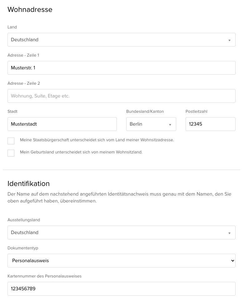Screen dimensions: 249x305
Task: Tick the Staatsbürgerschaft differs checkbox
Action: point(11,141)
